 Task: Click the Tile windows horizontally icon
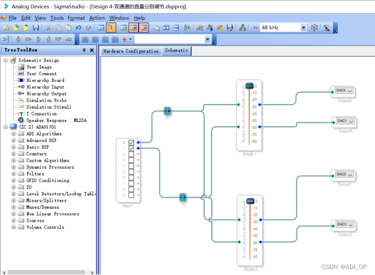coord(166,28)
